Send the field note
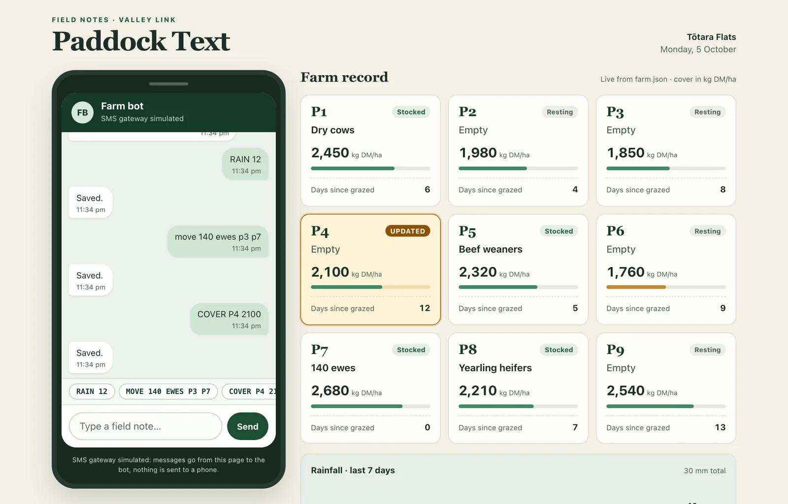Viewport: 788px width, 504px height. click(x=248, y=426)
